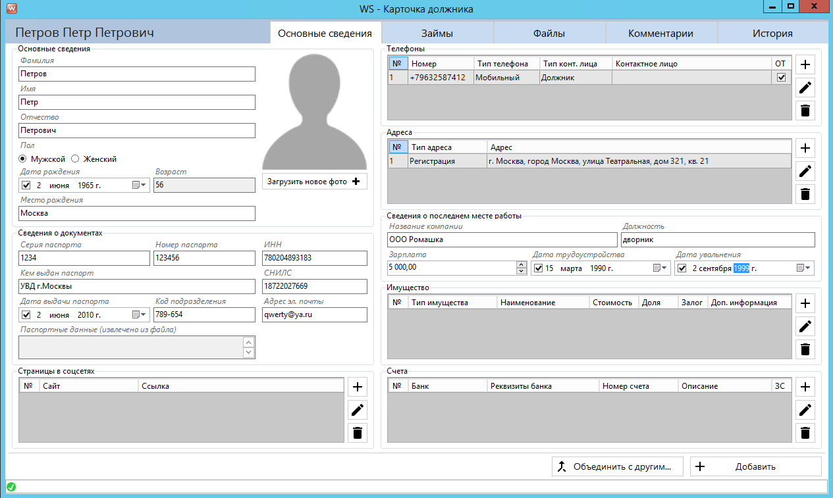Click the pencil icon for Страницы в соцсетях
This screenshot has height=498, width=833.
coord(358,410)
